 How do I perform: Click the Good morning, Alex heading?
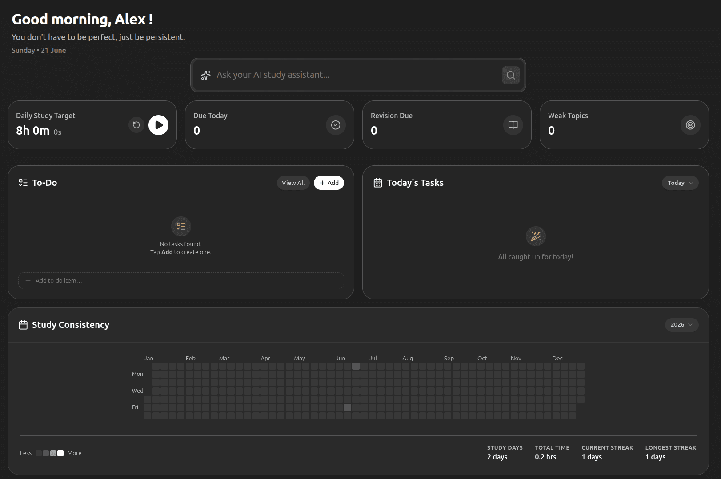point(82,19)
